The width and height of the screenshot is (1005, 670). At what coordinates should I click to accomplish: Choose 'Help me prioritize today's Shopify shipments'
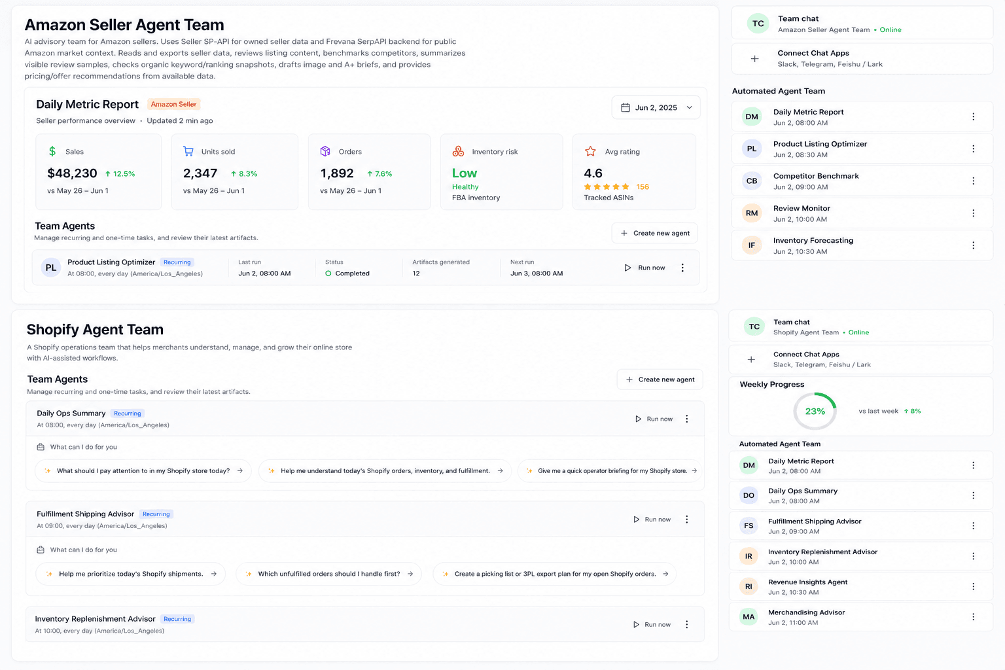[131, 574]
